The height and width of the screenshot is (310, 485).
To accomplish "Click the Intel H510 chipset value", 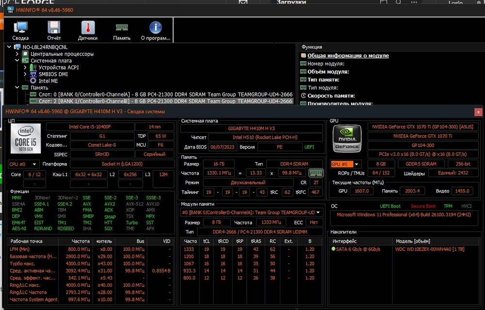I will pyautogui.click(x=265, y=137).
